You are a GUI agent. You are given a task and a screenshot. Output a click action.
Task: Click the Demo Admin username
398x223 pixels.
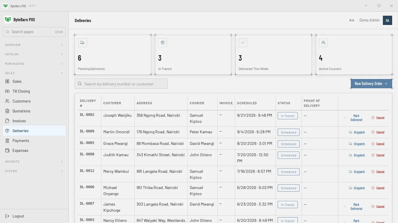coord(369,20)
